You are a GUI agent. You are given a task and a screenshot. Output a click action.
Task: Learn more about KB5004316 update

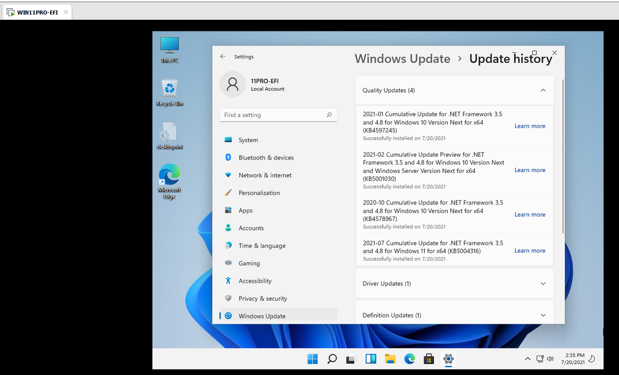point(530,251)
